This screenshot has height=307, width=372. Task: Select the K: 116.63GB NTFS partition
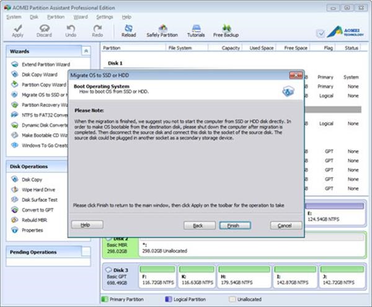coord(197,276)
